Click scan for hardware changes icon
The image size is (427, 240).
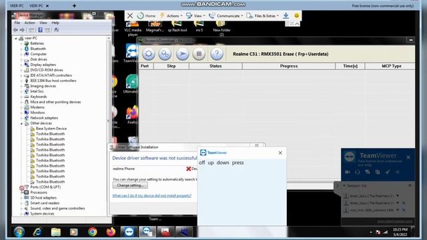pos(56,30)
